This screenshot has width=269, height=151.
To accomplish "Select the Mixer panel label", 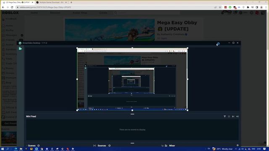I will (x=172, y=146).
